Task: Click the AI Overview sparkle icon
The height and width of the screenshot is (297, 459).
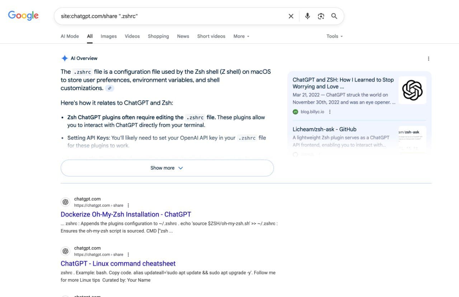Action: coord(65,58)
